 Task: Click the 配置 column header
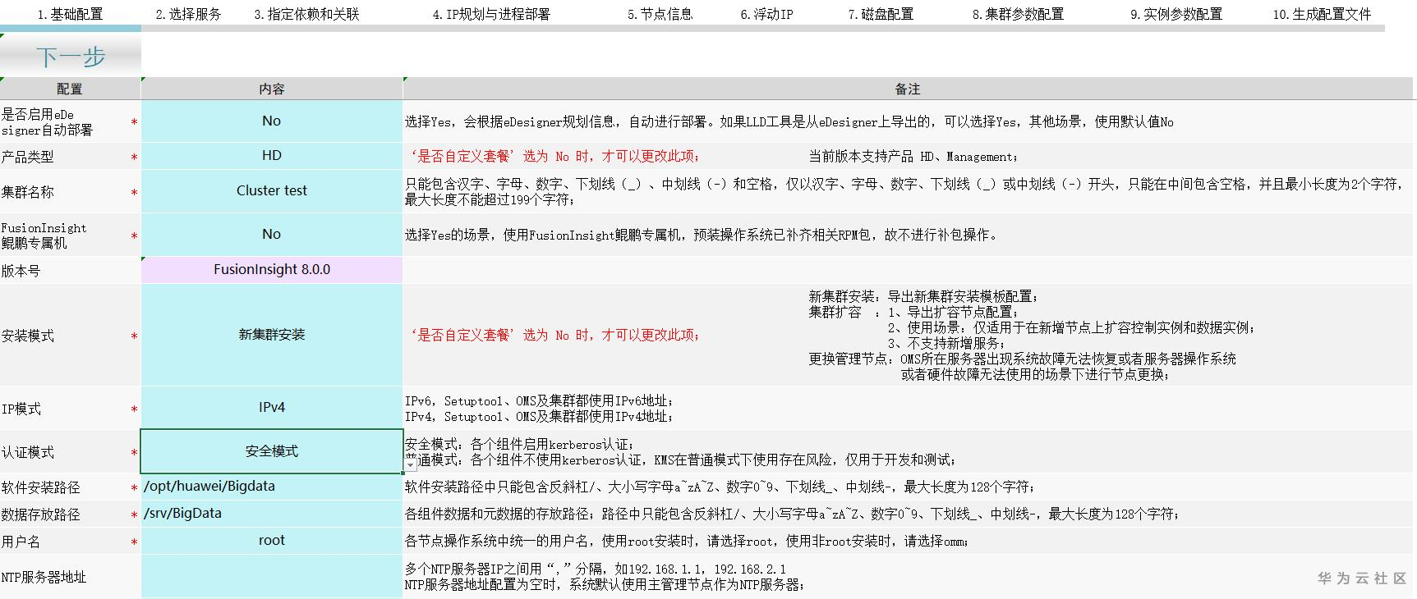(x=70, y=89)
